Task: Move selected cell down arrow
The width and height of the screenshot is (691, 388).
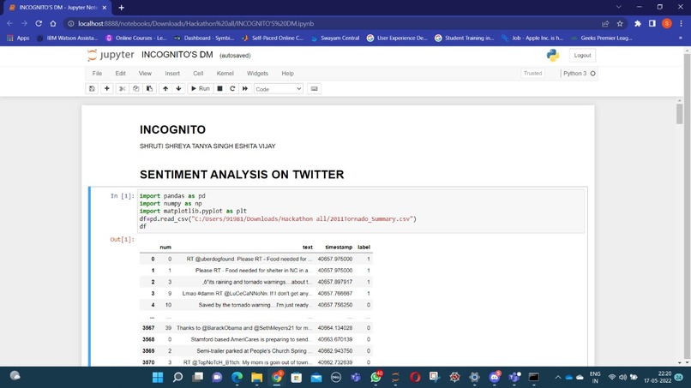Action: coord(178,88)
